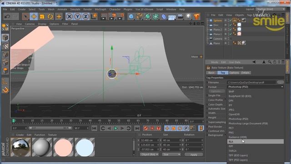Switch to Model mode cube icon

[5, 37]
